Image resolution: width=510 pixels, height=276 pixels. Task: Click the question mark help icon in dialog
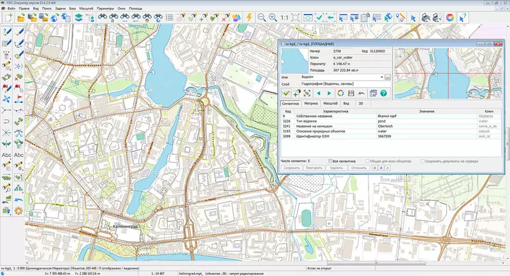pyautogui.click(x=385, y=93)
